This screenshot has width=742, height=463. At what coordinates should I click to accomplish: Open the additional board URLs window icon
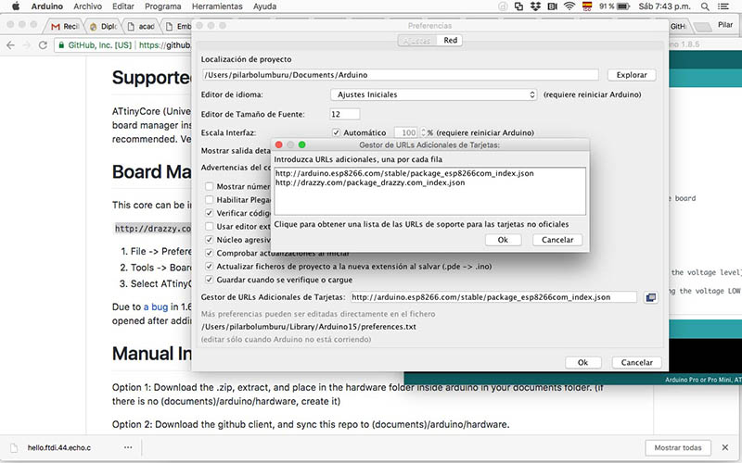point(651,297)
